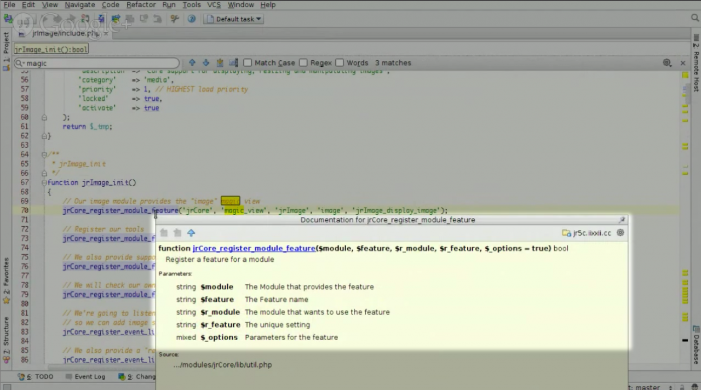Enable the Match Case checkbox

click(248, 63)
